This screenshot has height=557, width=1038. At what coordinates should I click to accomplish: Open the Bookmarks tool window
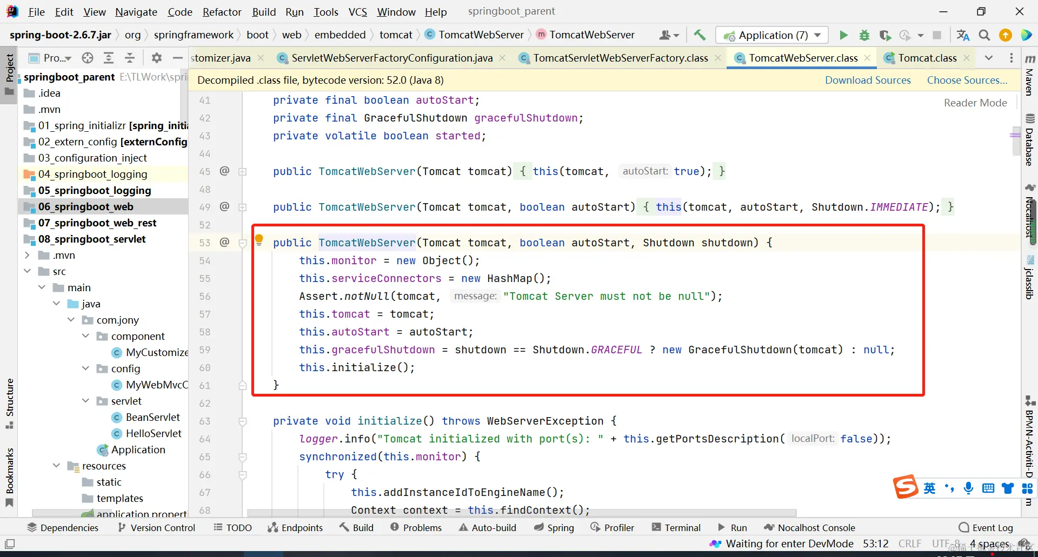click(x=9, y=477)
